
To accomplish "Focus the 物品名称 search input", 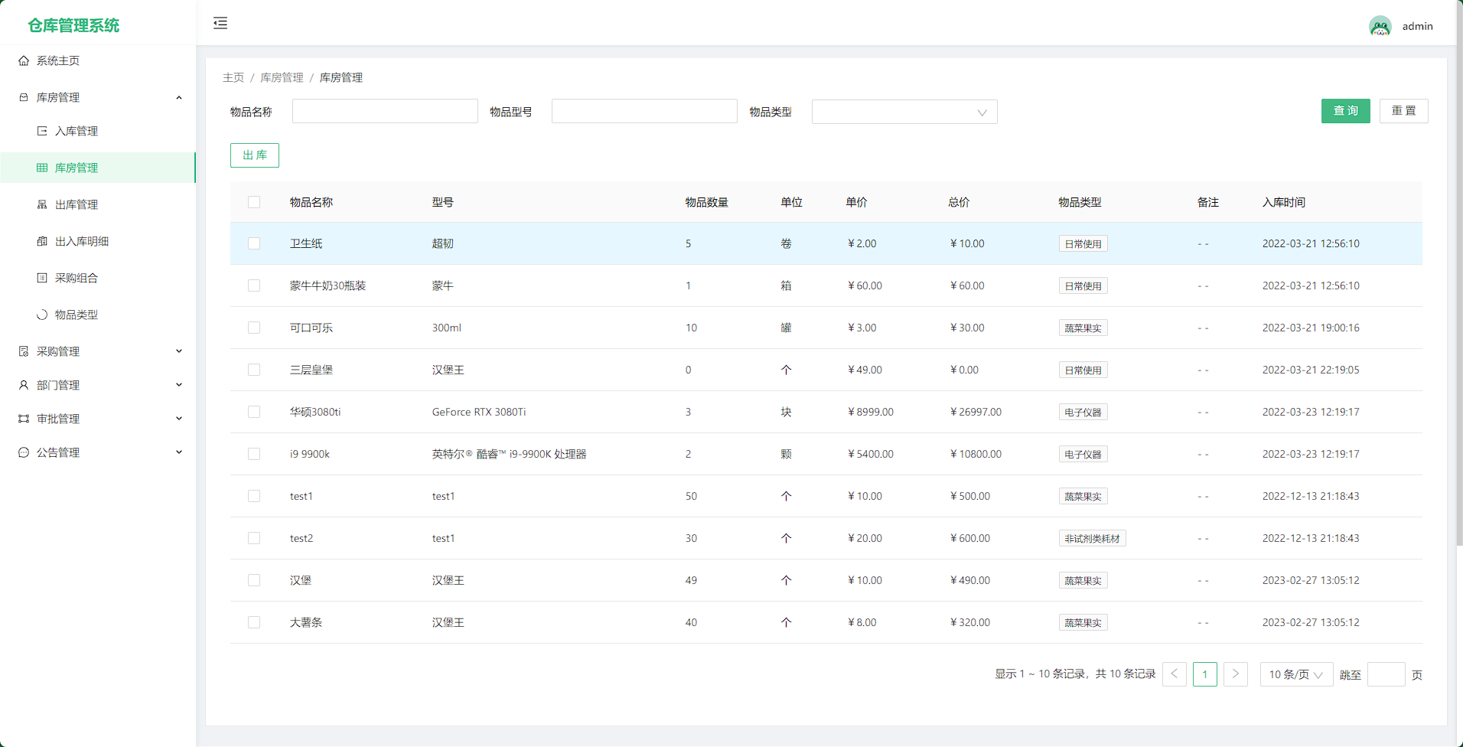I will pyautogui.click(x=385, y=111).
